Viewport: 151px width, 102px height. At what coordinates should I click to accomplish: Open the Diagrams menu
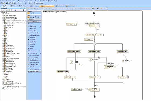pyautogui.click(x=20, y=1)
